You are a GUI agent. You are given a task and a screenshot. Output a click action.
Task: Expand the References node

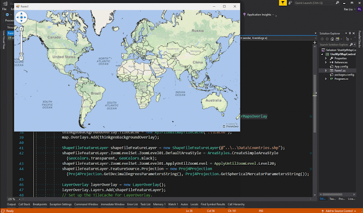[326, 62]
